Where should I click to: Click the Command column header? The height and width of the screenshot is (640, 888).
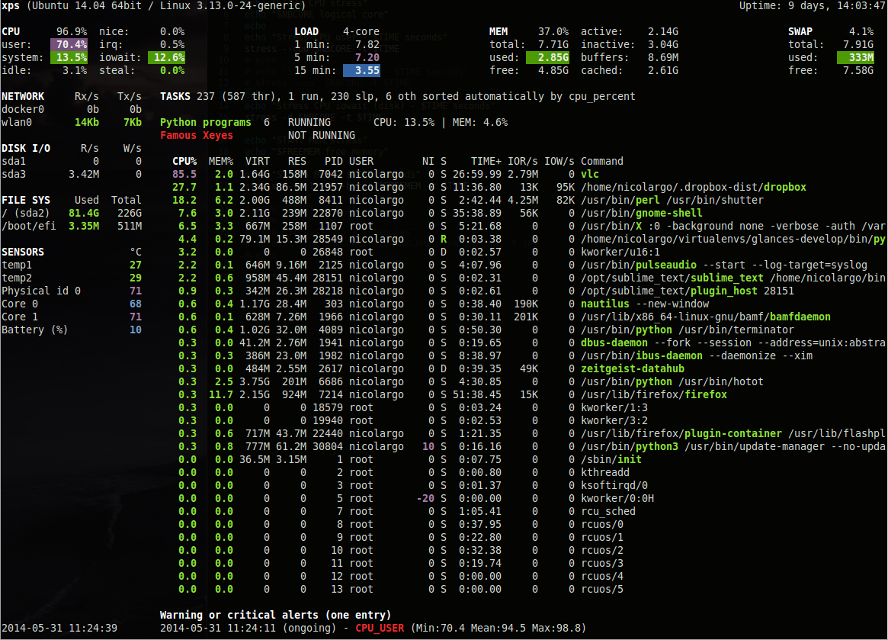pyautogui.click(x=601, y=161)
